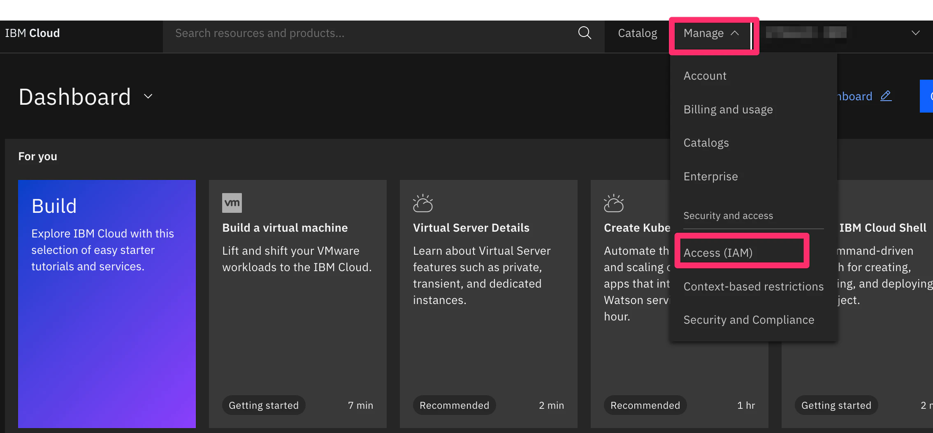Click the 2 min duration on Virtual Server card
Image resolution: width=933 pixels, height=433 pixels.
click(x=552, y=405)
